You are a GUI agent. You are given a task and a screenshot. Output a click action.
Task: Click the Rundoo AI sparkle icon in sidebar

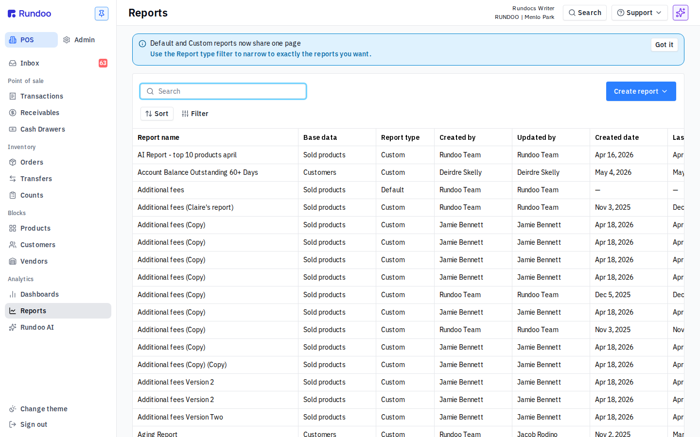[13, 327]
